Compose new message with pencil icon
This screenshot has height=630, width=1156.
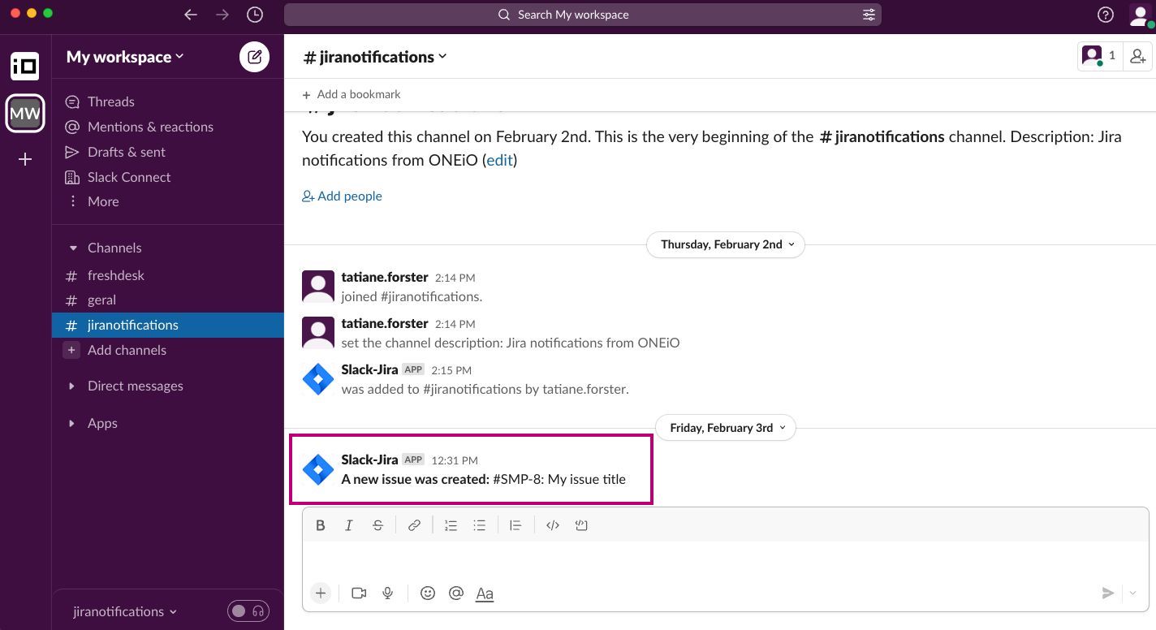(254, 57)
